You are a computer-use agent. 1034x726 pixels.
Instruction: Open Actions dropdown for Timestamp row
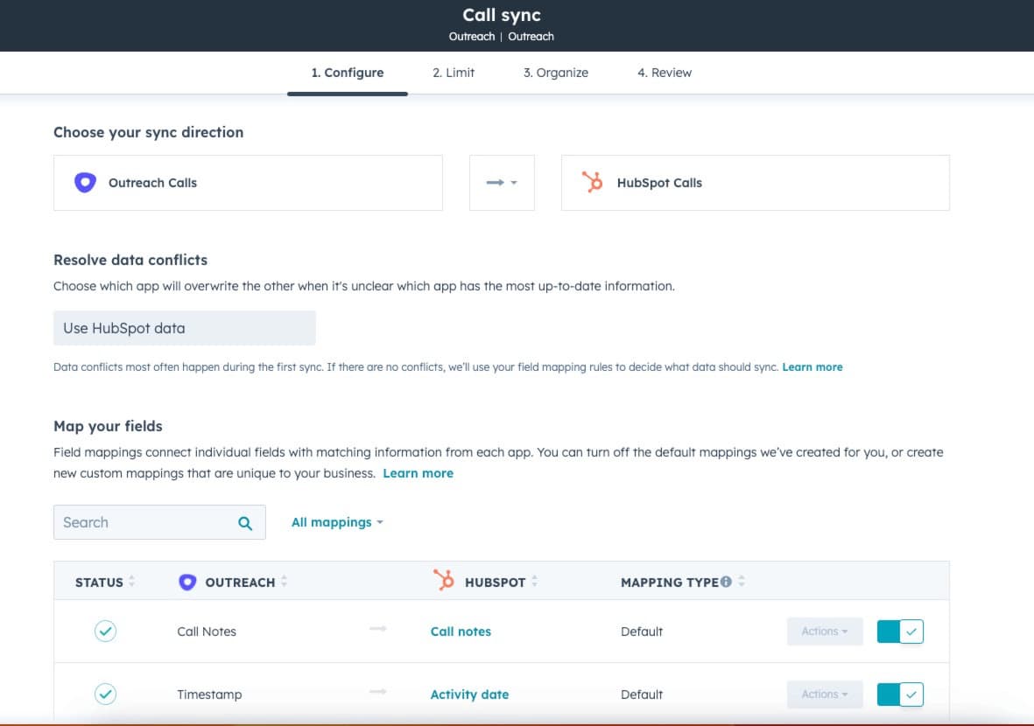click(x=825, y=695)
